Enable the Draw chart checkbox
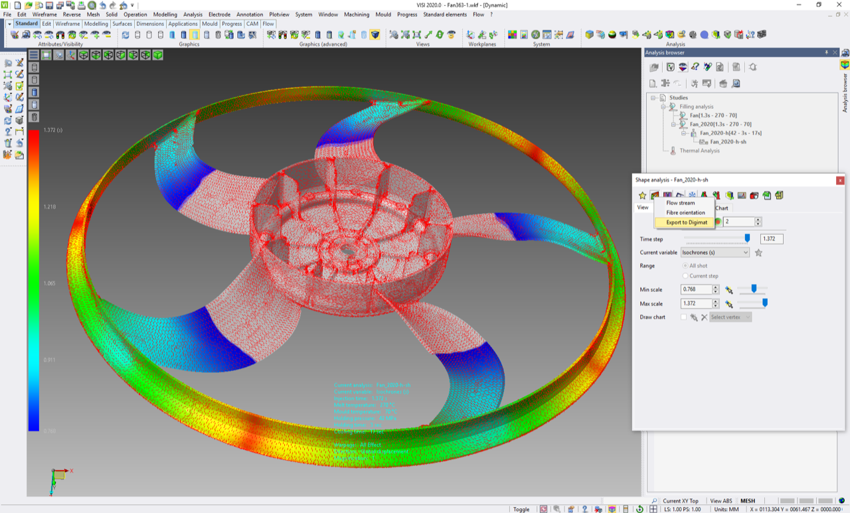The image size is (850, 513). click(683, 317)
